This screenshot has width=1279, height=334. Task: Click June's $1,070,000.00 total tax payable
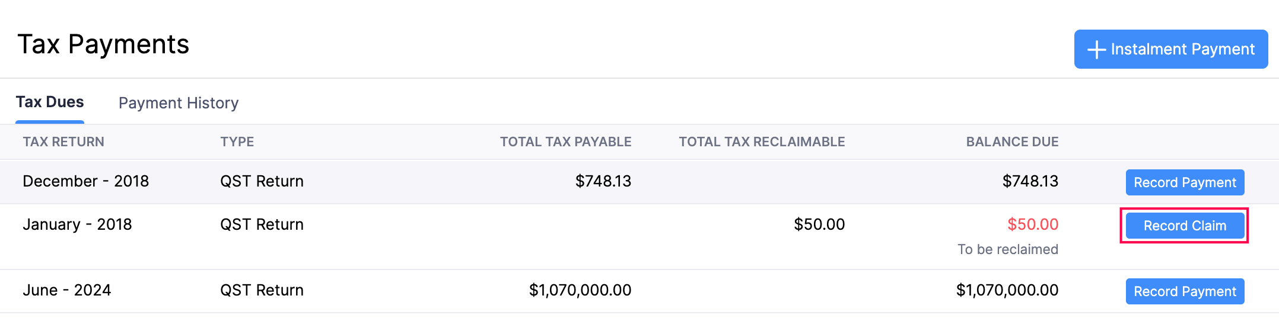[x=580, y=290]
